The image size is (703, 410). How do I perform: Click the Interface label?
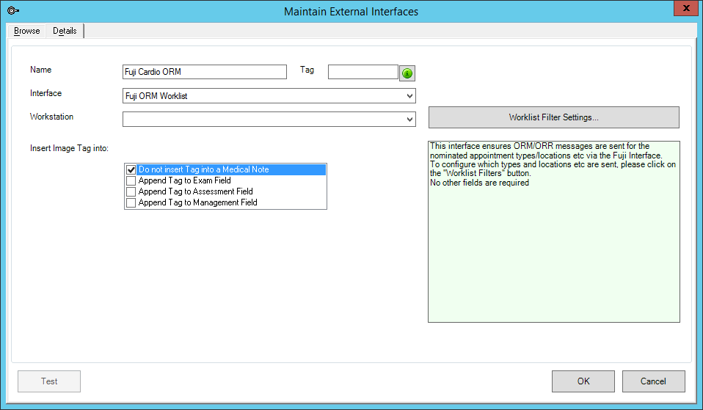(45, 93)
